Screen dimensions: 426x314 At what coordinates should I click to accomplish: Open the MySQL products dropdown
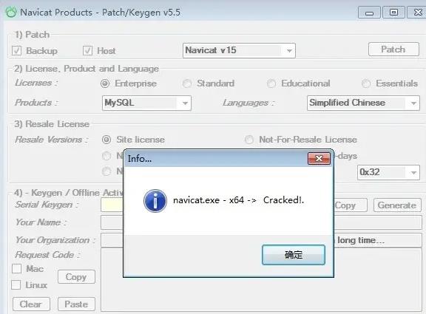pos(146,103)
